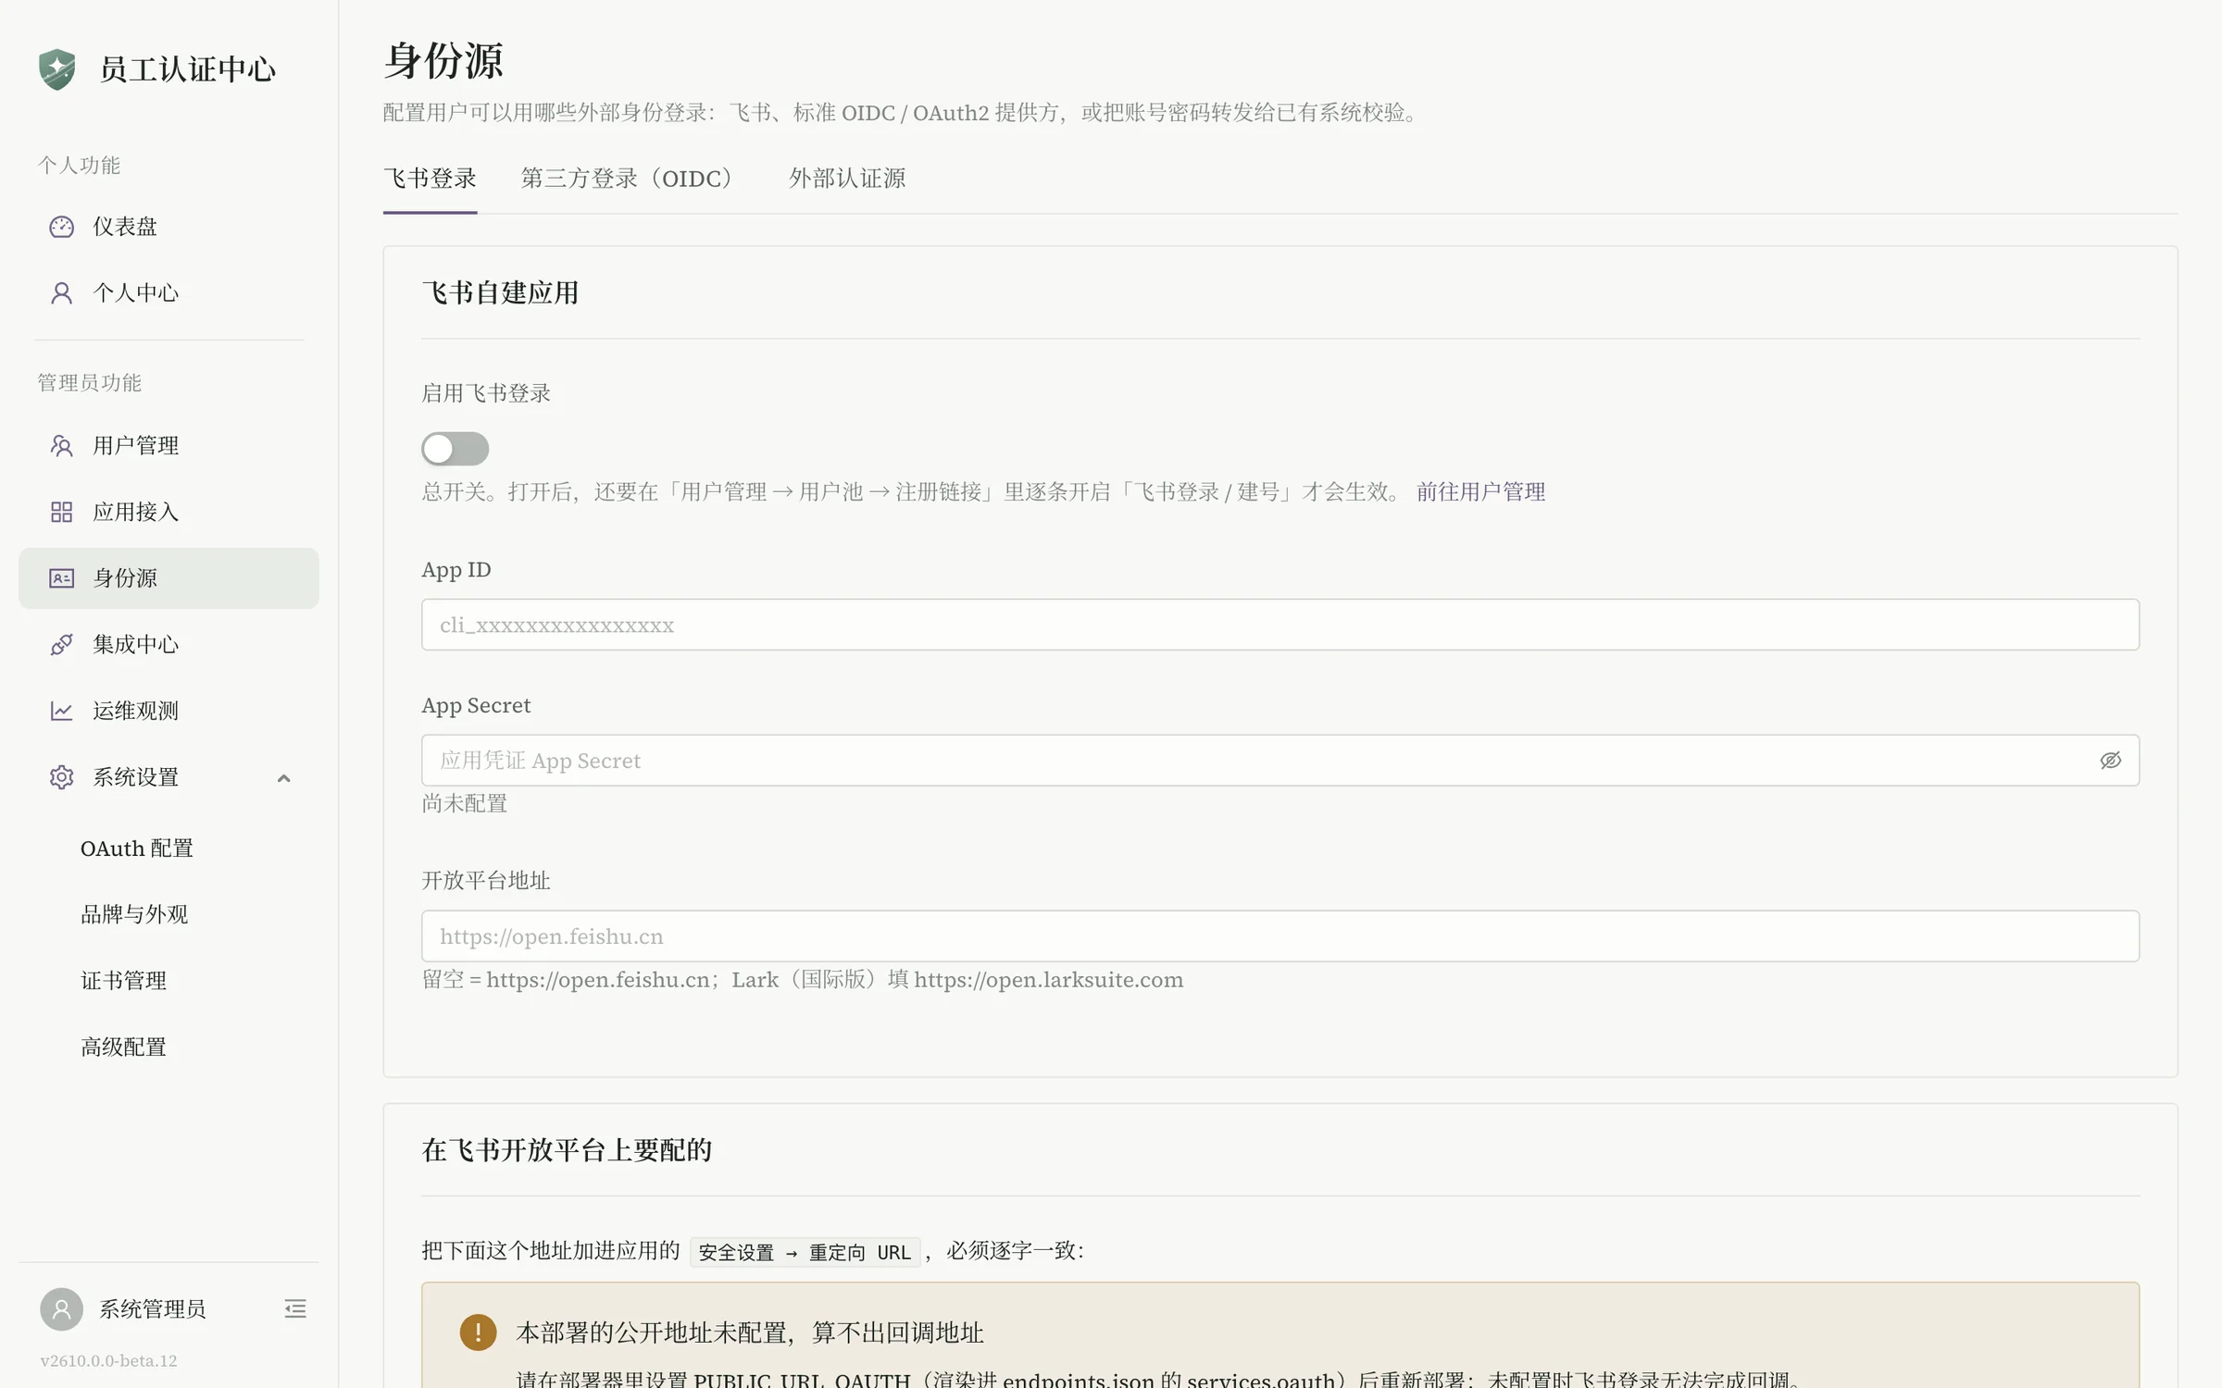
Task: Open the 外部认证源 tab
Action: click(x=847, y=179)
